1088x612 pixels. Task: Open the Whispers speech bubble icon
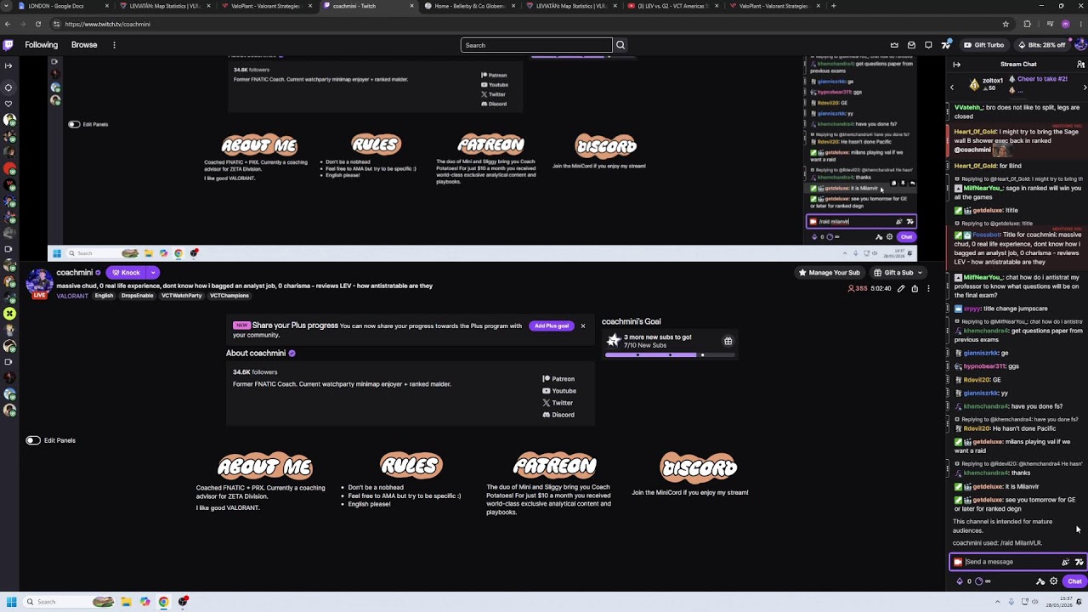928,45
